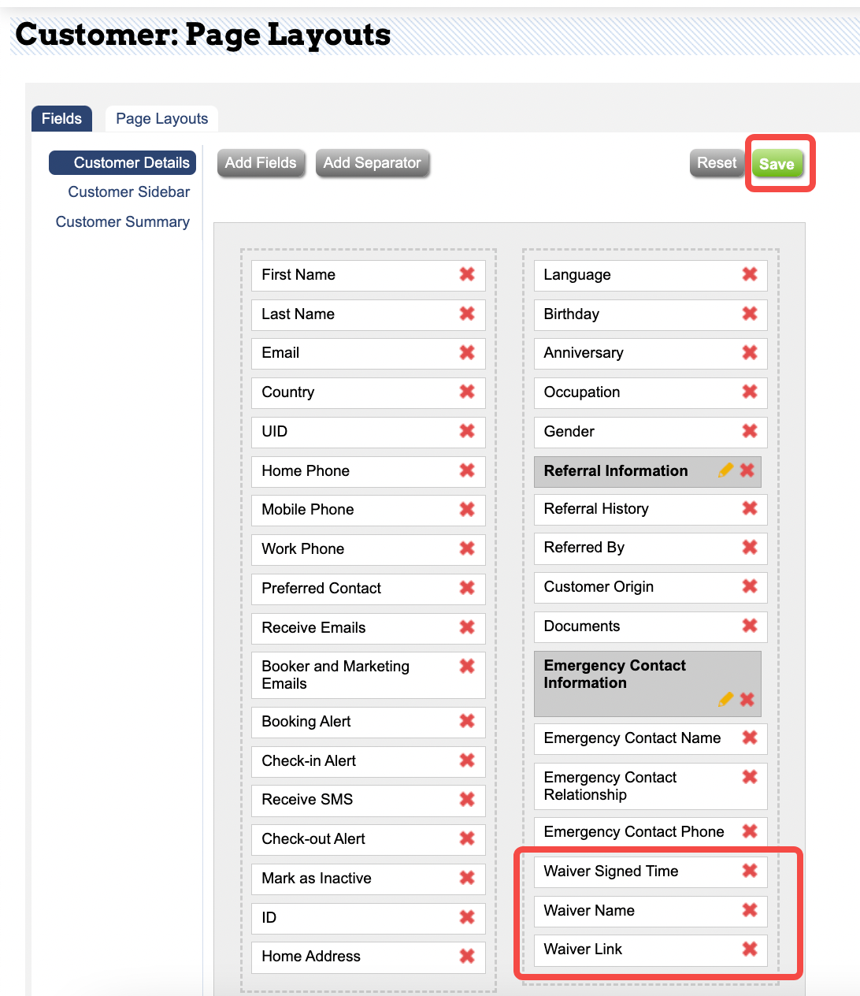Screen dimensions: 860x996
Task: Switch to the Page Layouts tab
Action: click(161, 119)
